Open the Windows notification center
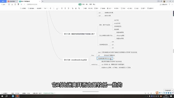This screenshot has width=174, height=98. point(171,96)
